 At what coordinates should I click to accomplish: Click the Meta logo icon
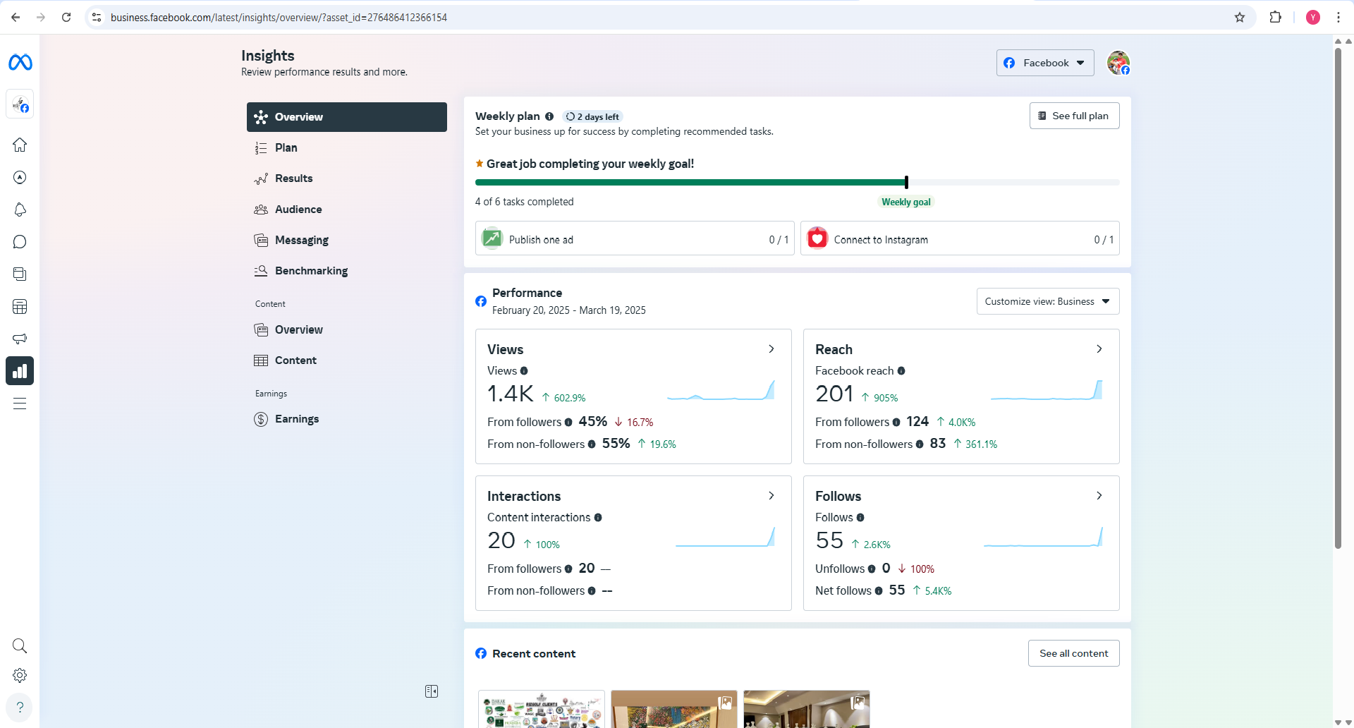[20, 63]
